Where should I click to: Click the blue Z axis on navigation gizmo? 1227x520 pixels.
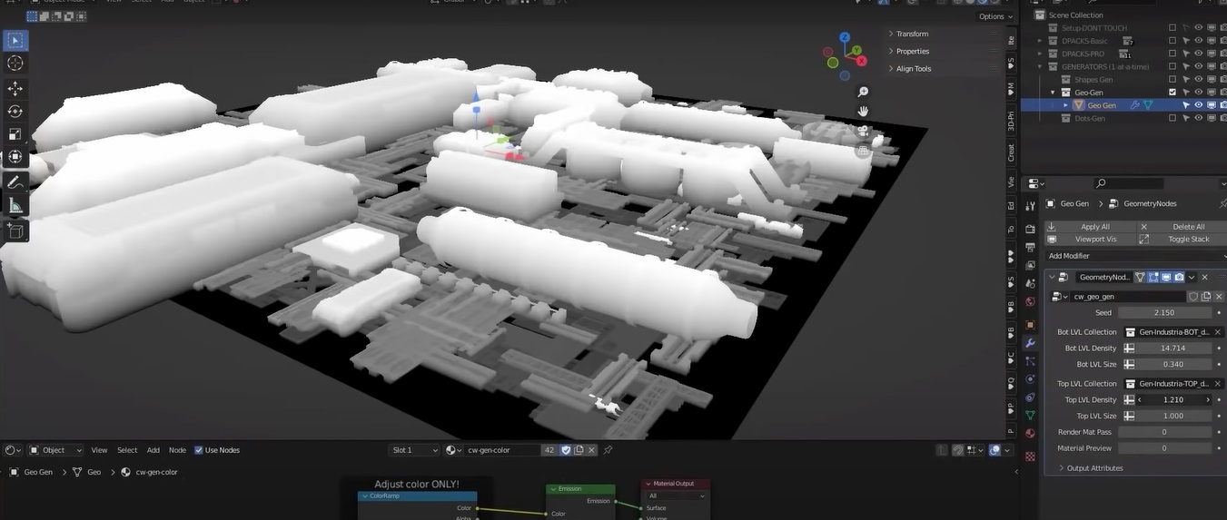[845, 38]
